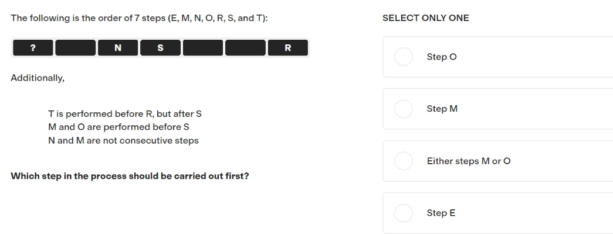Pick the Step E radio button

click(404, 213)
